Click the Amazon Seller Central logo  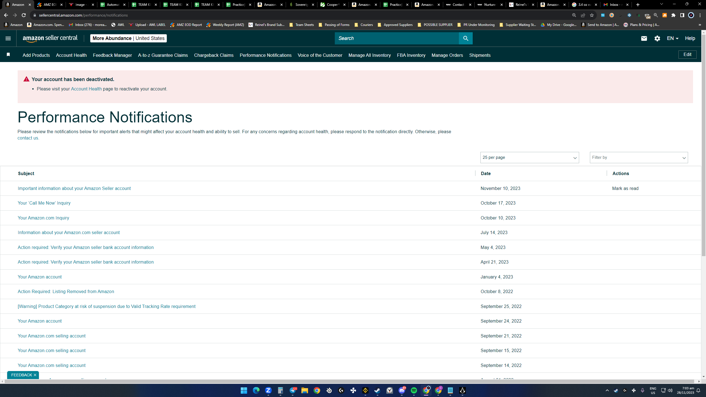click(50, 38)
